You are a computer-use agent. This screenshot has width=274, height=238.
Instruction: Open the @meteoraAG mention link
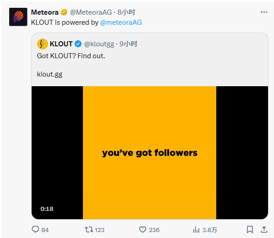pos(121,22)
